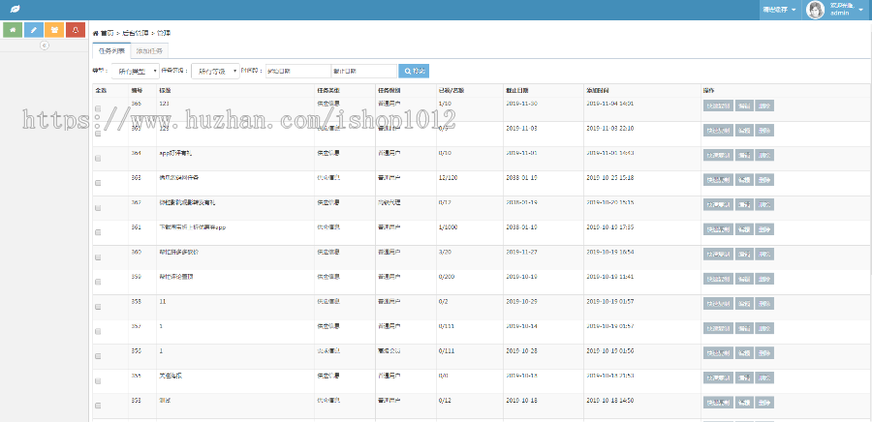Click the 操作 column header
This screenshot has height=422, width=872.
pyautogui.click(x=708, y=90)
